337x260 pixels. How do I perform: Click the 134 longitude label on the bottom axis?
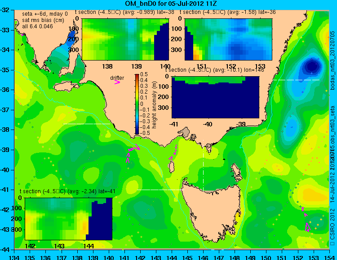(x=14, y=257)
